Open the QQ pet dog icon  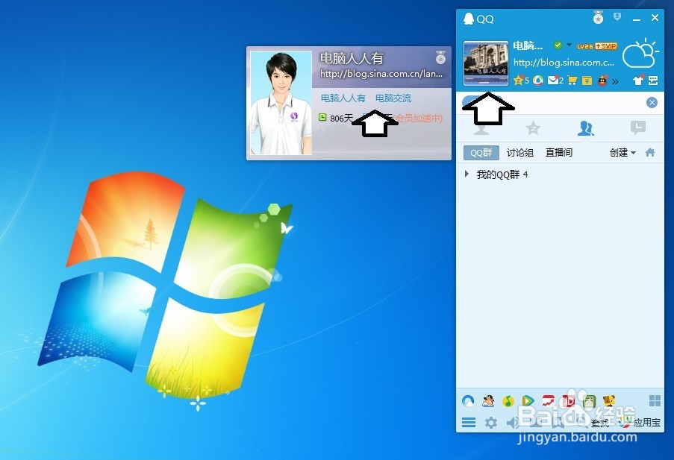pyautogui.click(x=608, y=401)
